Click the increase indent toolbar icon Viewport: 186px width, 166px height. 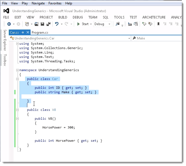coord(136,24)
